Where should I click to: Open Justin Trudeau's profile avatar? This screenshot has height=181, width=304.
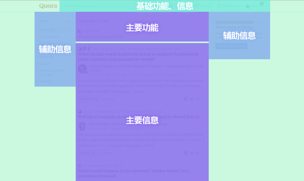(82, 69)
